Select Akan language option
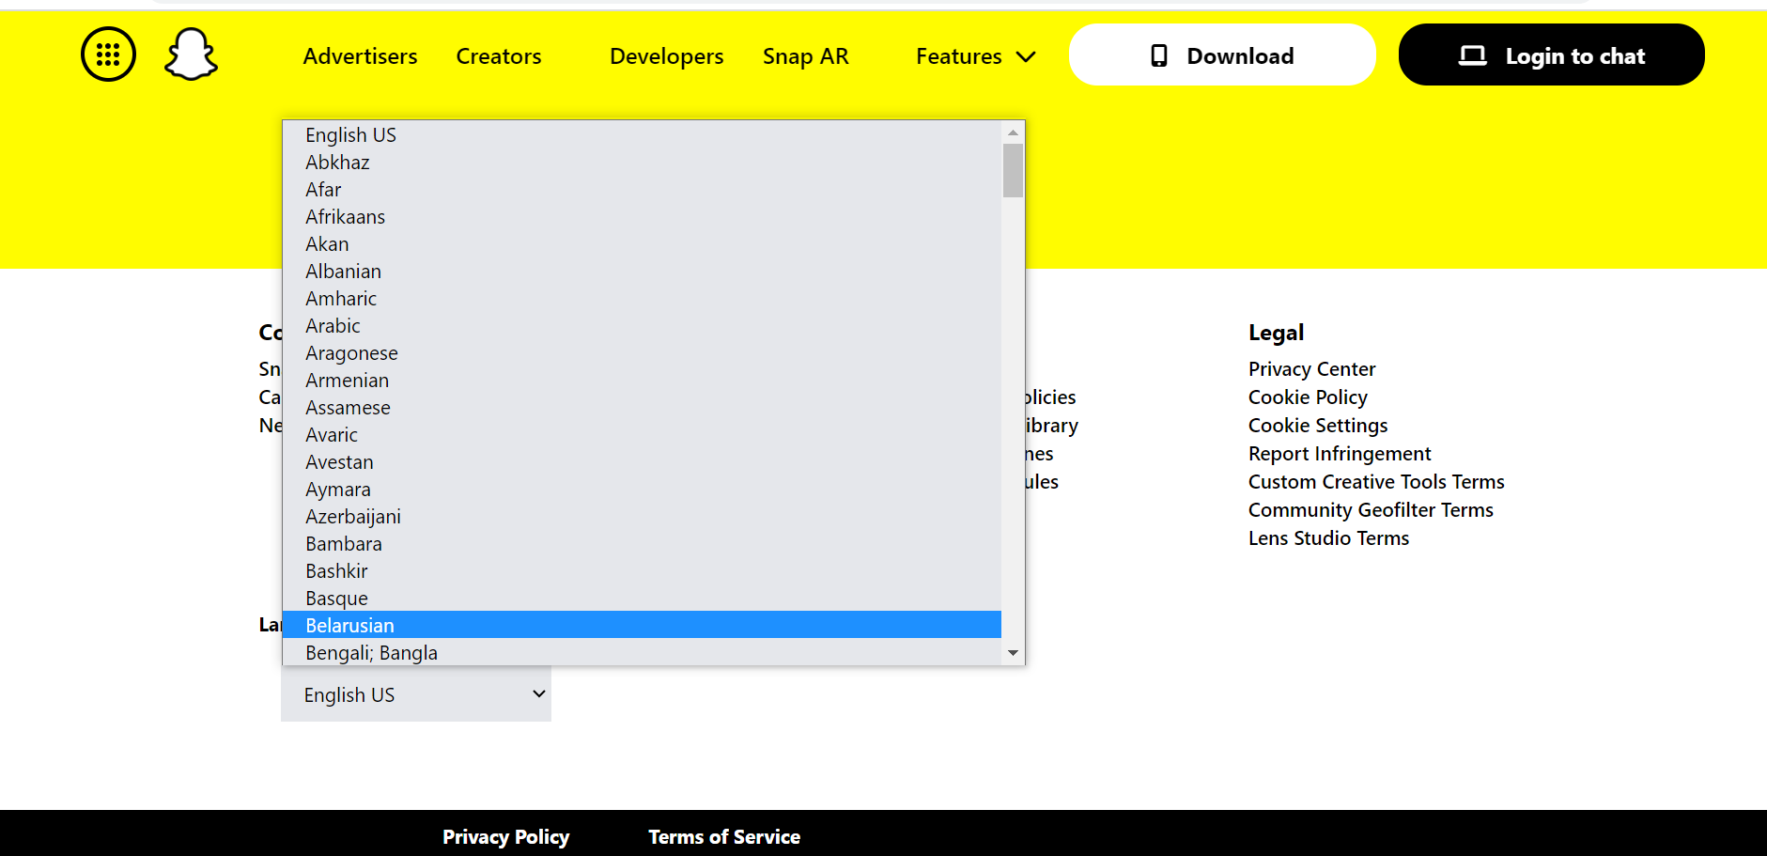The image size is (1767, 856). click(642, 243)
